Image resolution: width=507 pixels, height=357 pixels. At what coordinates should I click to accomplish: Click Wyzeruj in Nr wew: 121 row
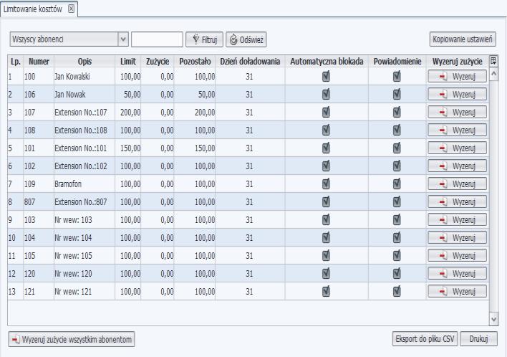[457, 292]
